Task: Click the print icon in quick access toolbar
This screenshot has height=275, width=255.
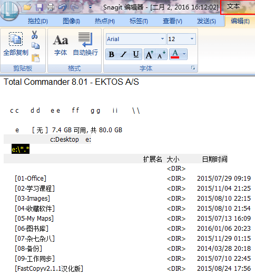Action: [x=51, y=7]
